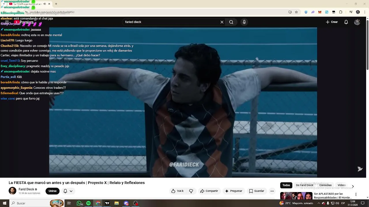Click Preguntar button

pyautogui.click(x=234, y=191)
